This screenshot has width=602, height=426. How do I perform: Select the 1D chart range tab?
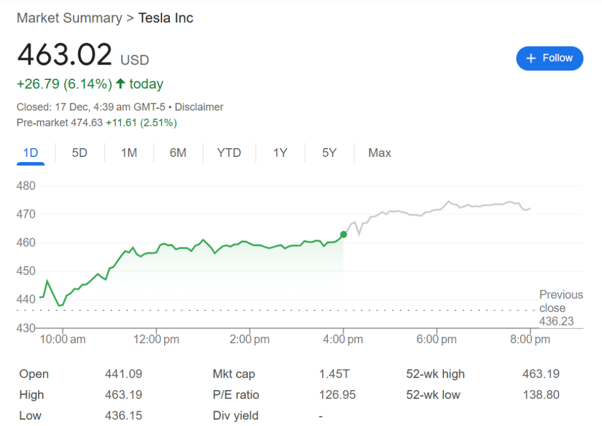(31, 153)
